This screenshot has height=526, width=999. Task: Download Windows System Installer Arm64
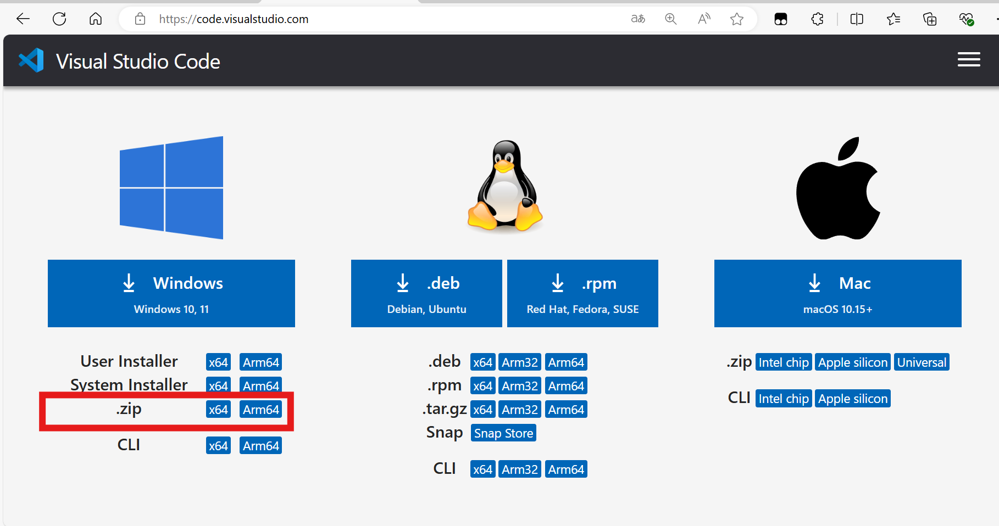261,385
